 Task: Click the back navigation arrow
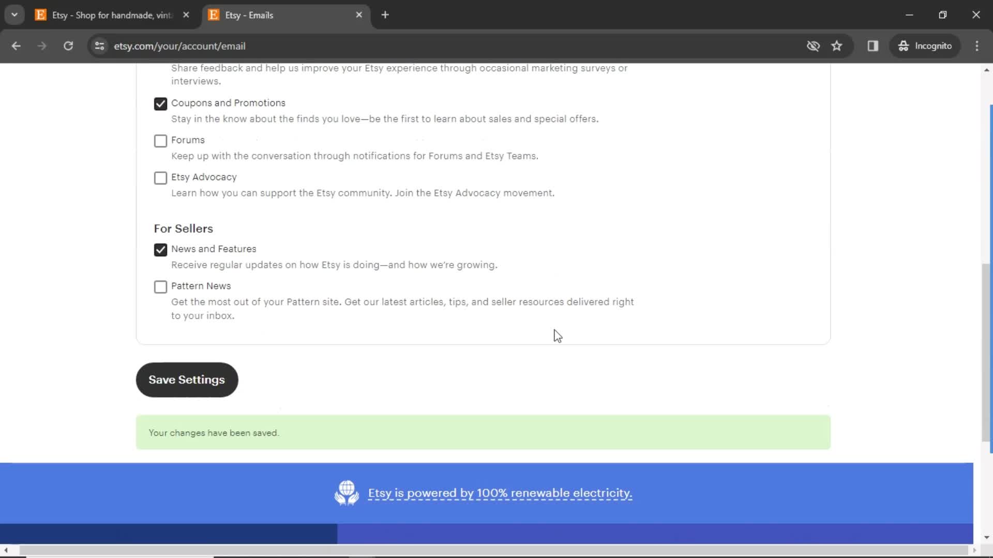17,45
